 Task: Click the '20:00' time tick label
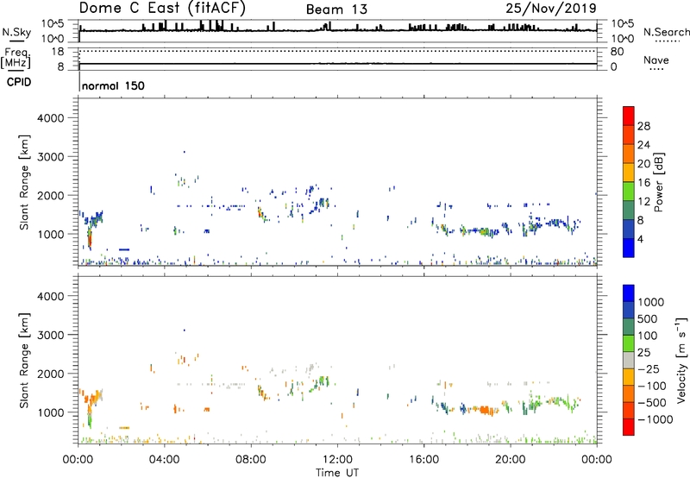tap(510, 460)
